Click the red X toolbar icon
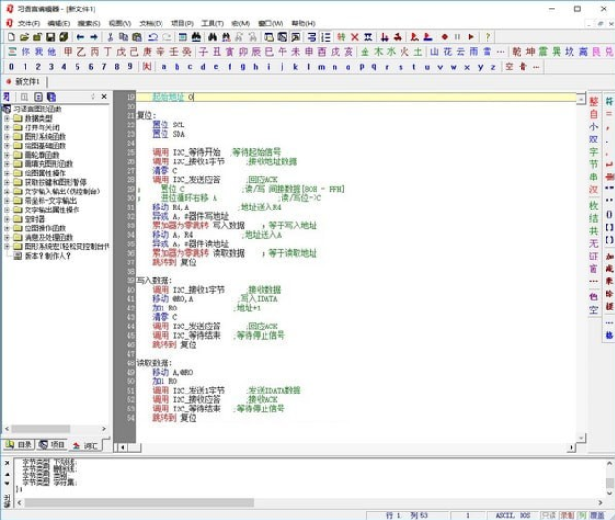615x520 pixels. tap(354, 37)
